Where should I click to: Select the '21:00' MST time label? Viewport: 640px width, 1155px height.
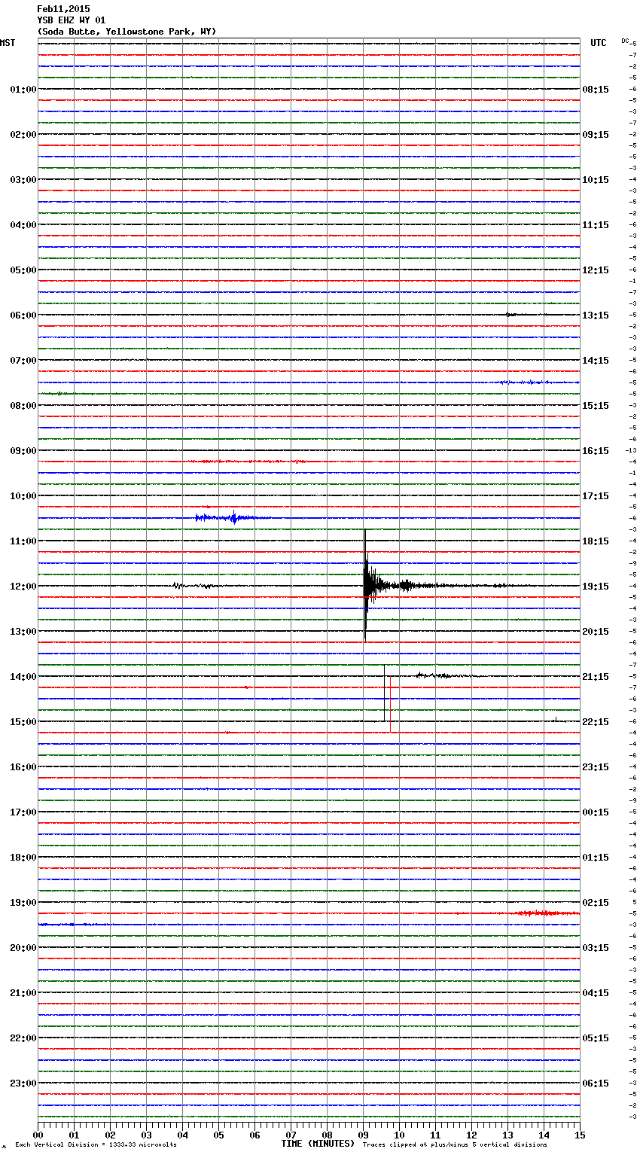[x=23, y=993]
